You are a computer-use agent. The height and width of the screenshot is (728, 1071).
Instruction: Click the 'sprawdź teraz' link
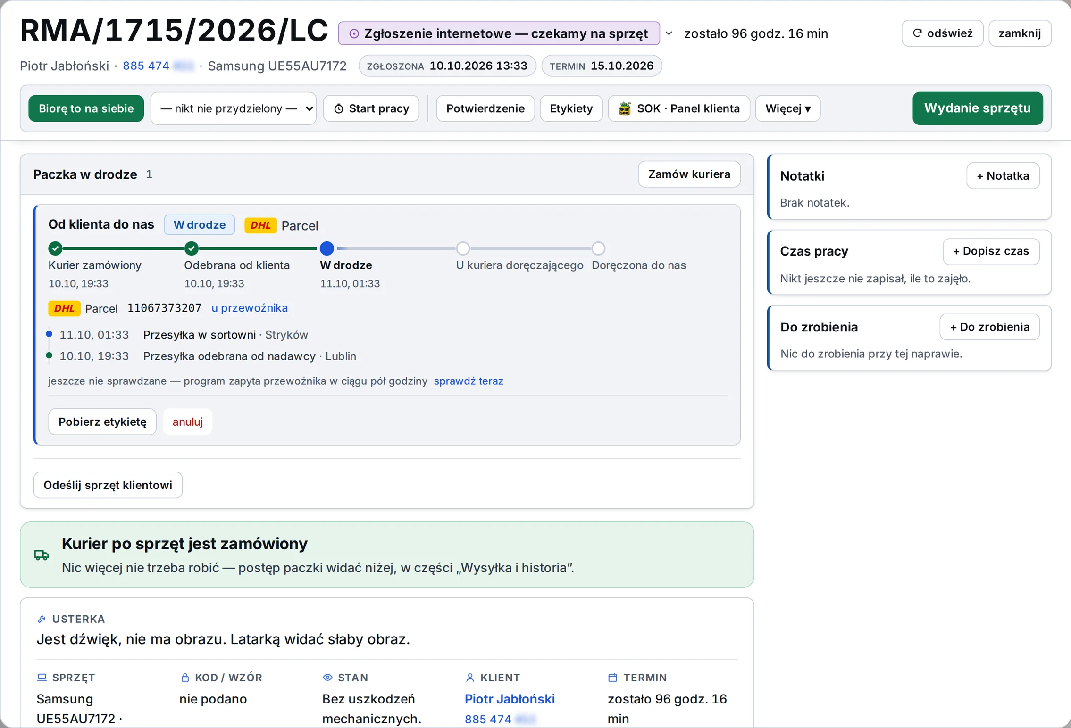click(469, 381)
